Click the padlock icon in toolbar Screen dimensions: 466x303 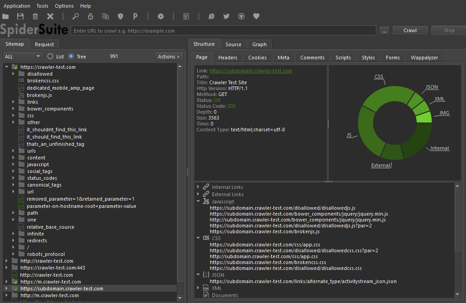click(91, 16)
